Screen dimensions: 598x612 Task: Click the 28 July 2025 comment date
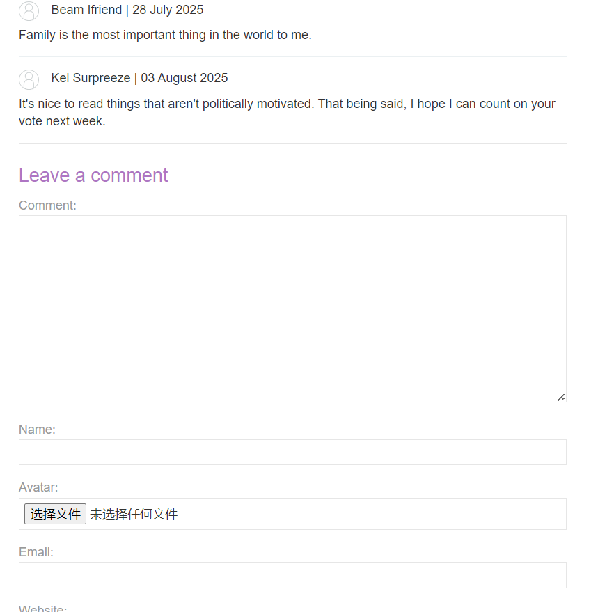(x=168, y=10)
